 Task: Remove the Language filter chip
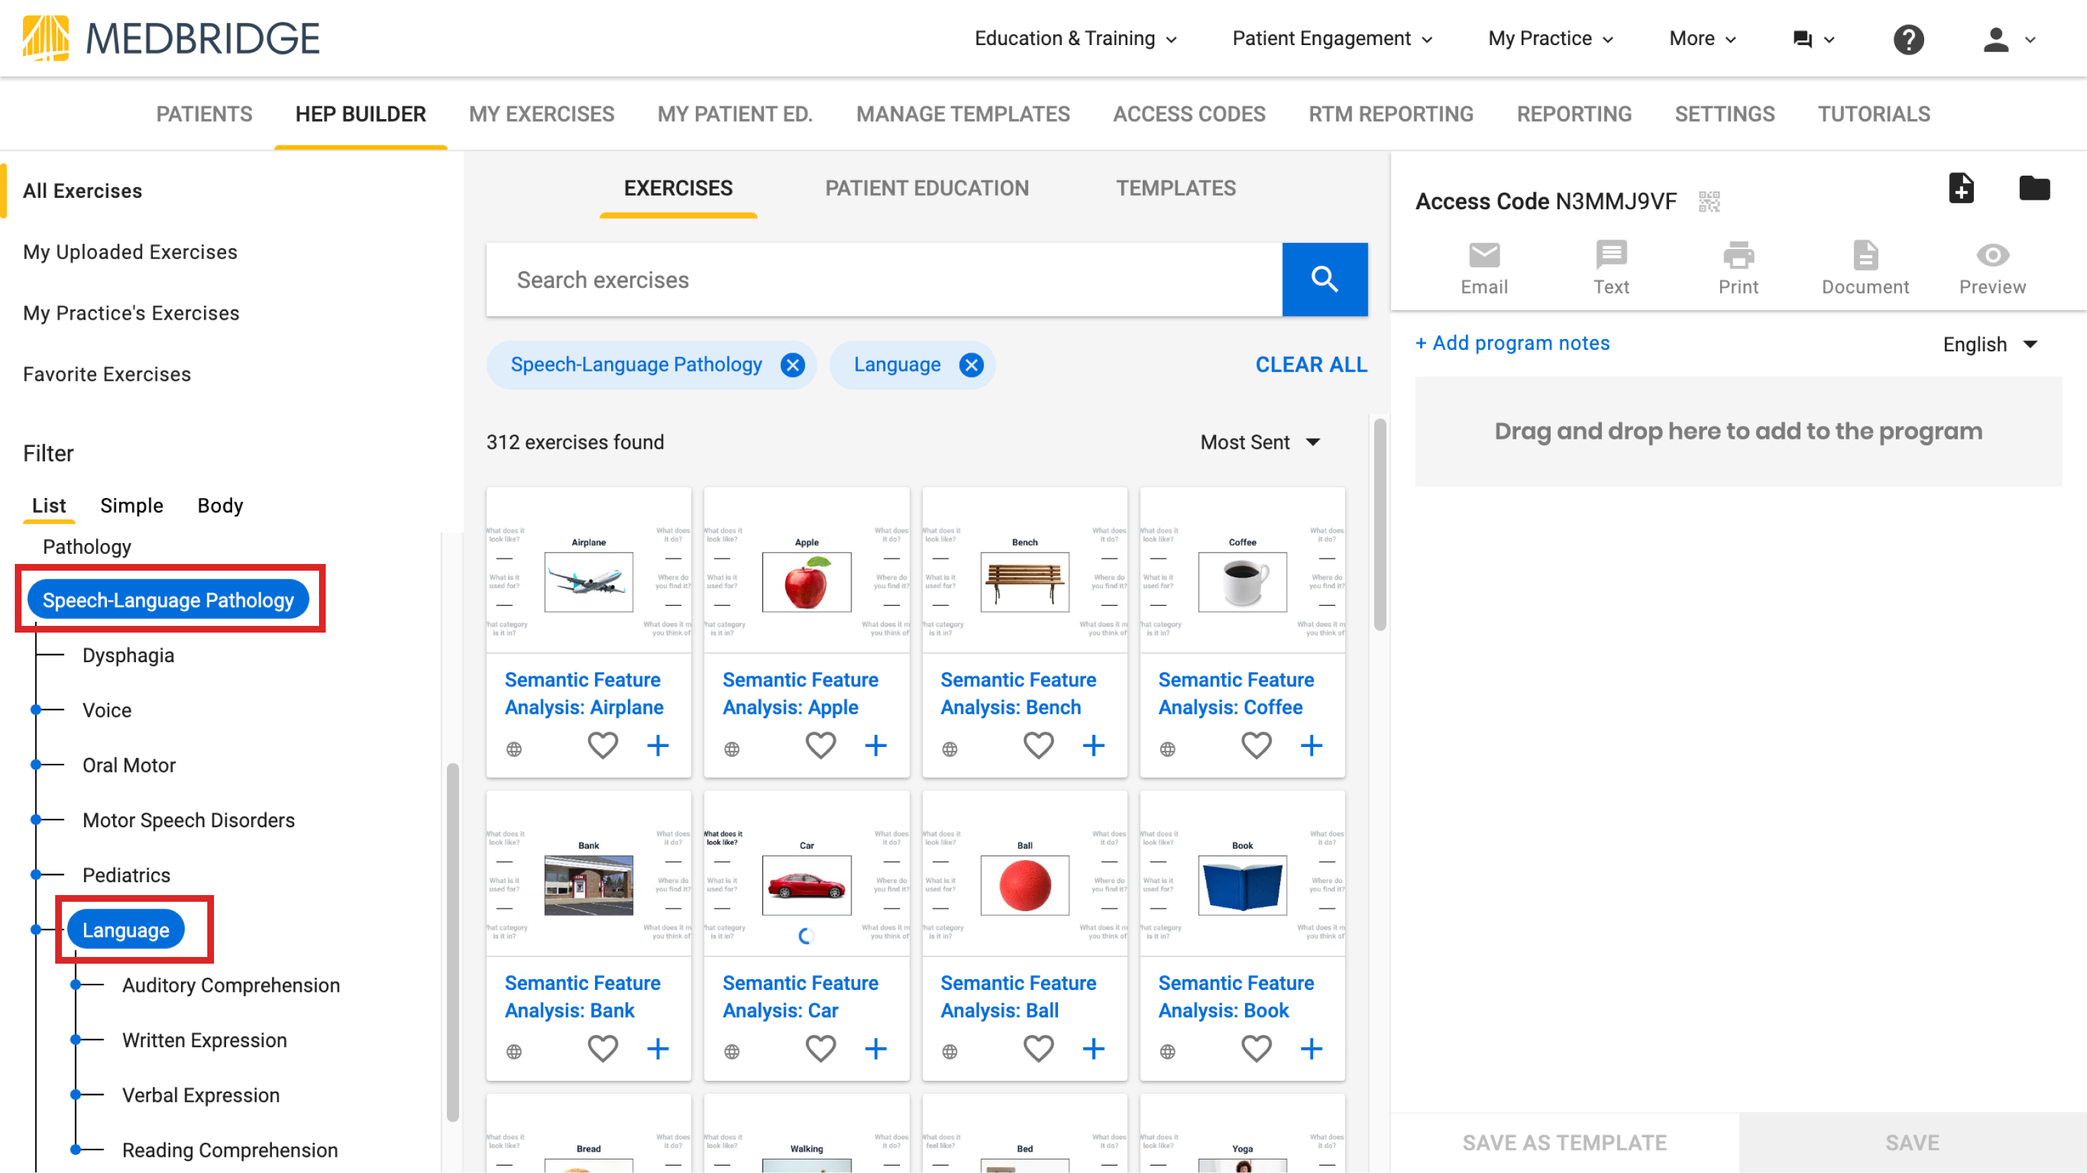click(x=970, y=365)
